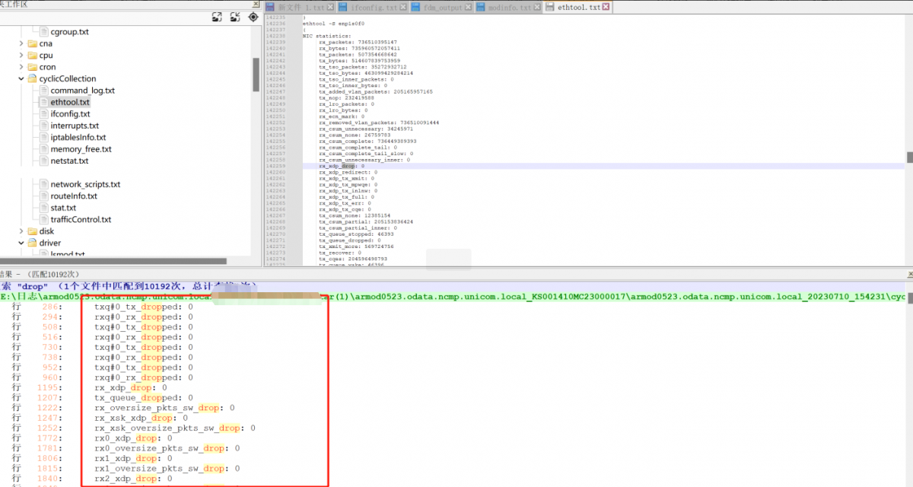
Task: Close the ethtool.txt tab
Action: pyautogui.click(x=606, y=7)
